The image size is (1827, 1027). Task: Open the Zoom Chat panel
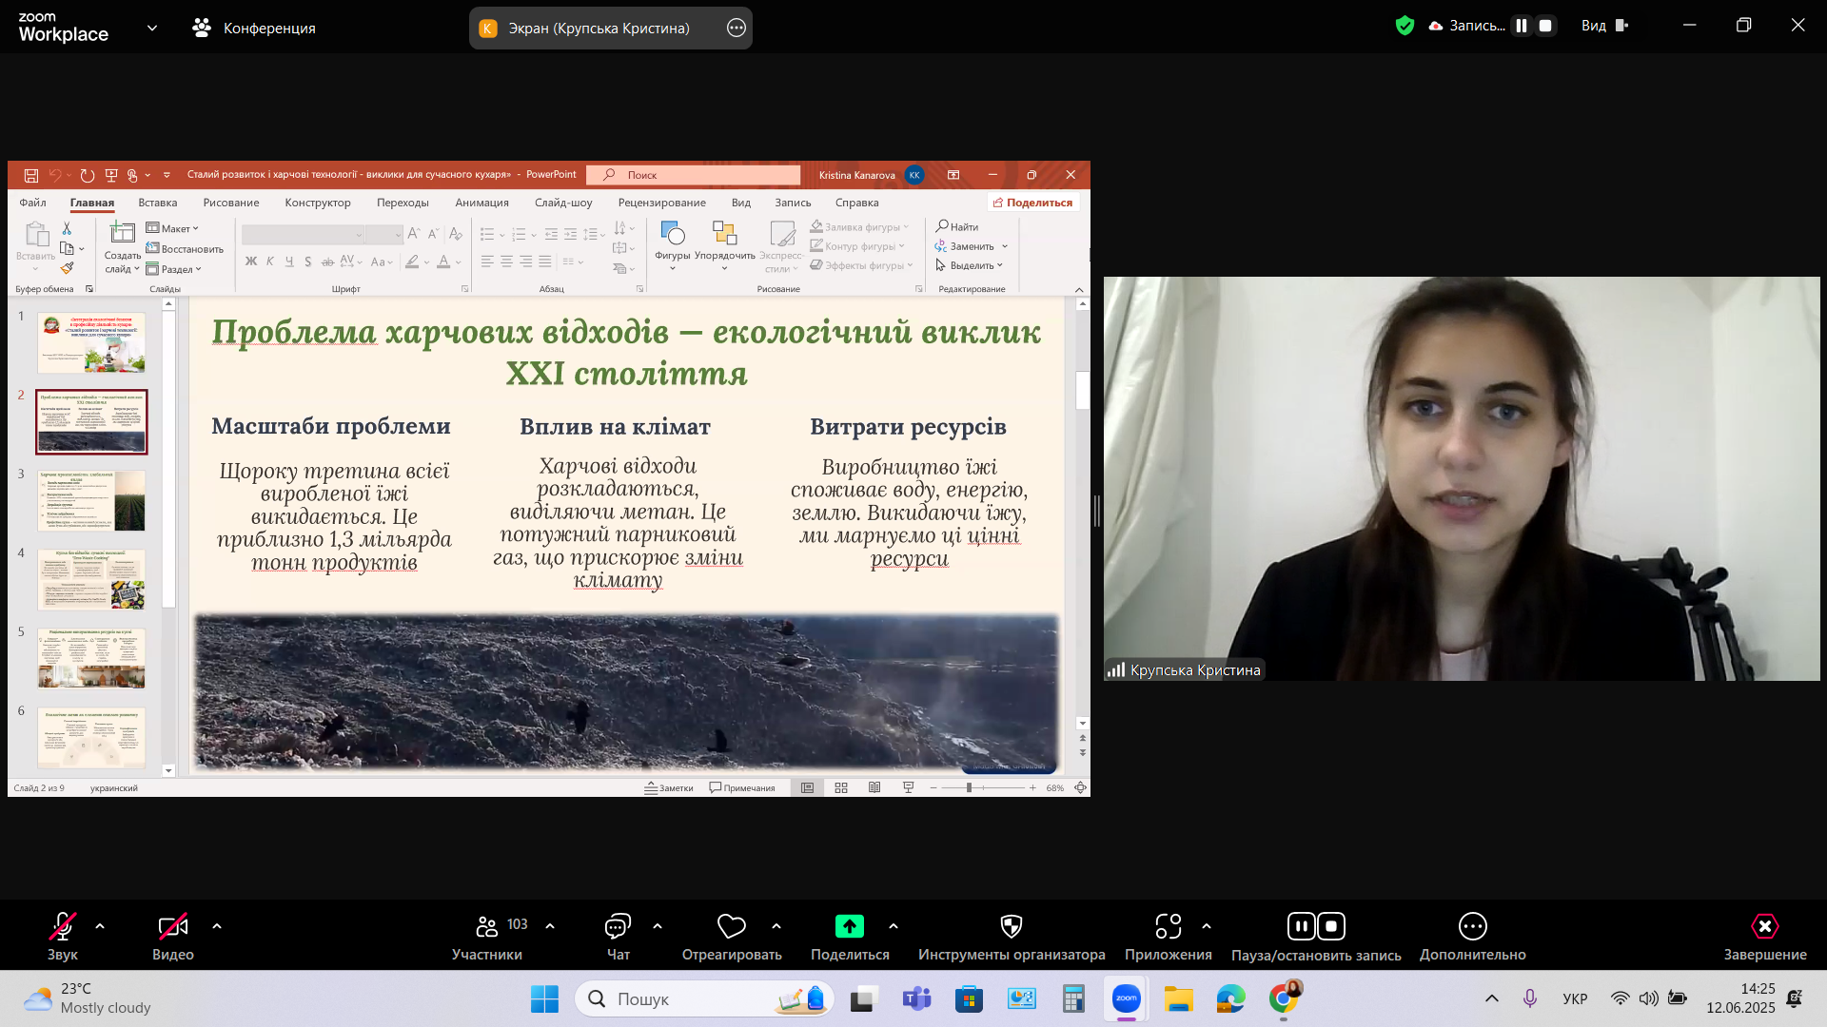pyautogui.click(x=618, y=926)
